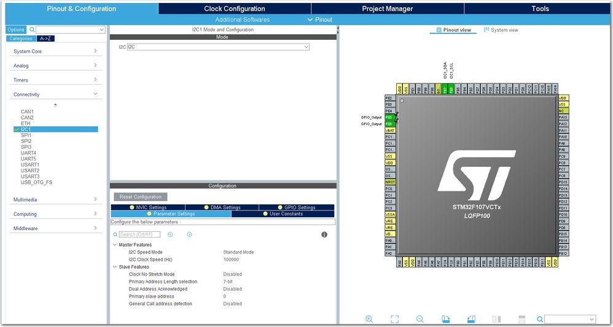Select the green PB7 I2C1_SDA pin
The height and width of the screenshot is (327, 613).
[445, 89]
